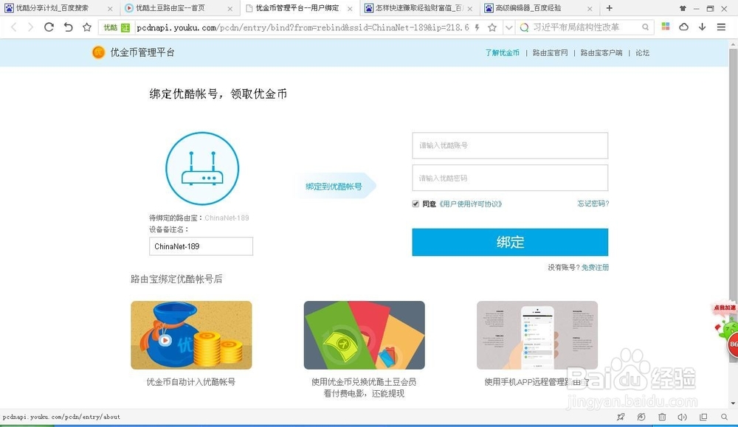Open the cloud sync icon in the toolbar
The width and height of the screenshot is (738, 427).
[x=684, y=27]
